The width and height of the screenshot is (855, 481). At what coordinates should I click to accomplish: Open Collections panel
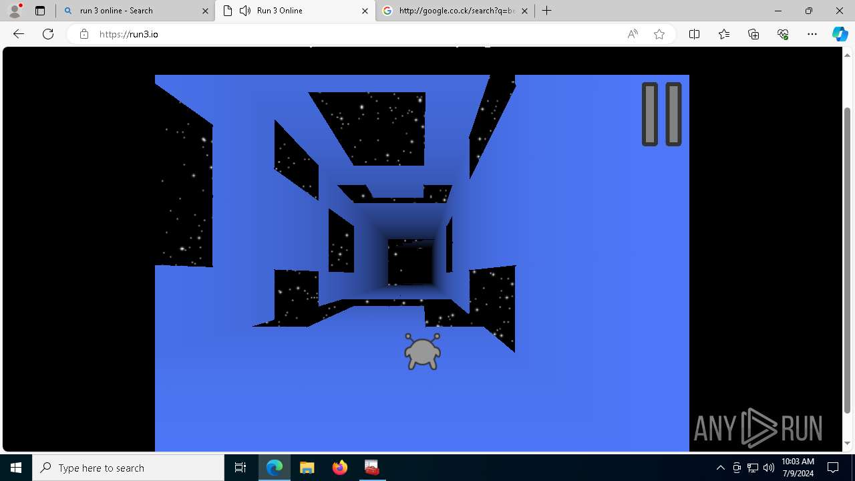(x=753, y=34)
